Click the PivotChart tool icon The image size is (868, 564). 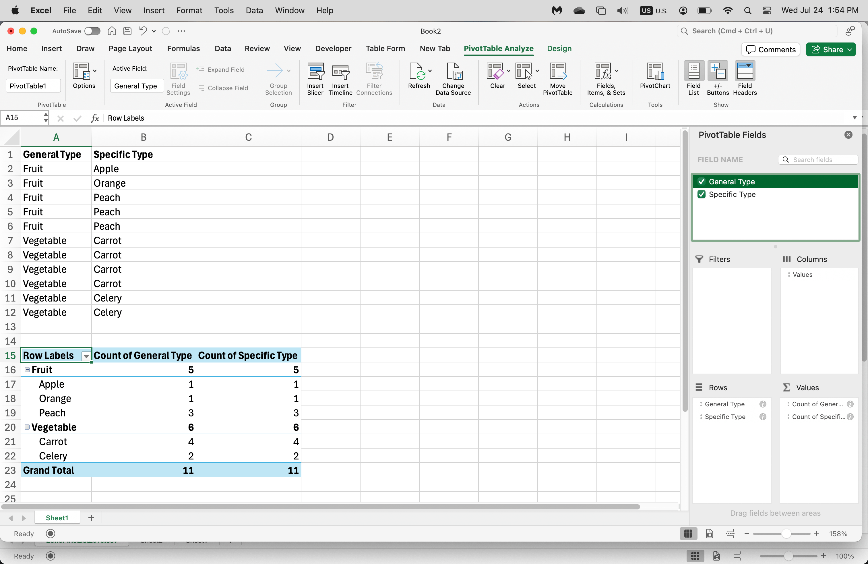coord(655,72)
